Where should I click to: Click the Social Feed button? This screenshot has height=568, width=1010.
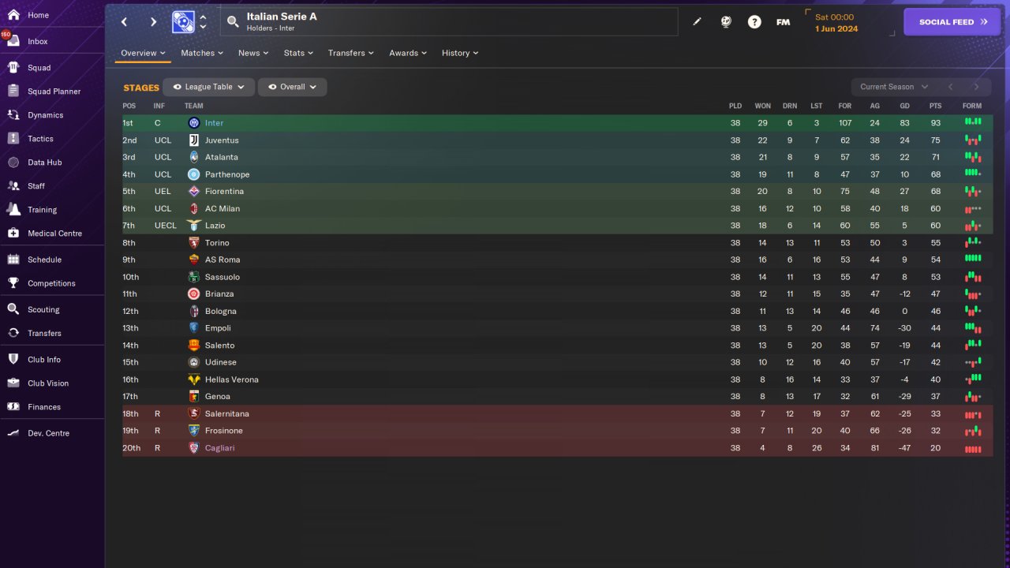952,22
